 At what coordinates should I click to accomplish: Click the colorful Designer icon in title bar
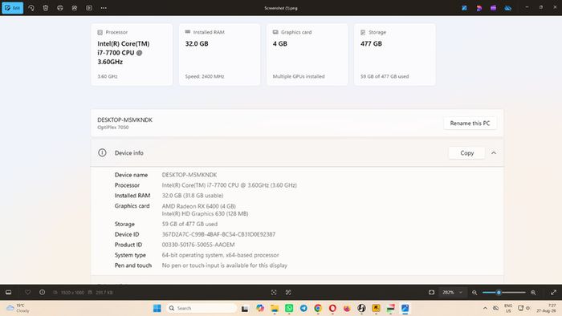point(479,8)
